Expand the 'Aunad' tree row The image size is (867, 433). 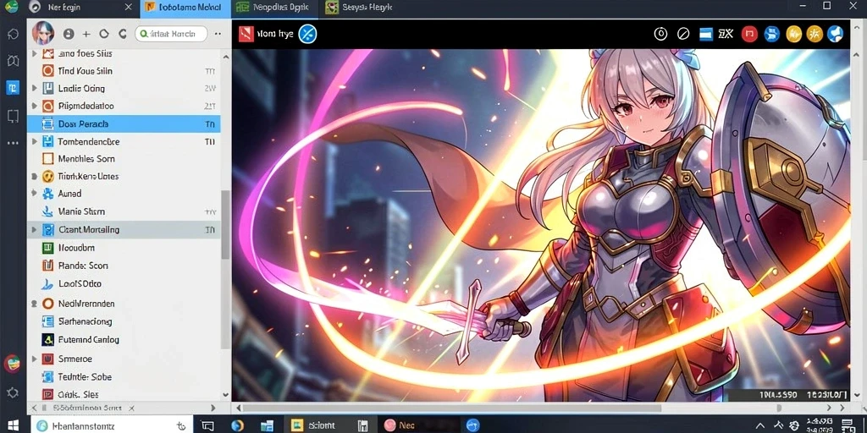[x=35, y=194]
